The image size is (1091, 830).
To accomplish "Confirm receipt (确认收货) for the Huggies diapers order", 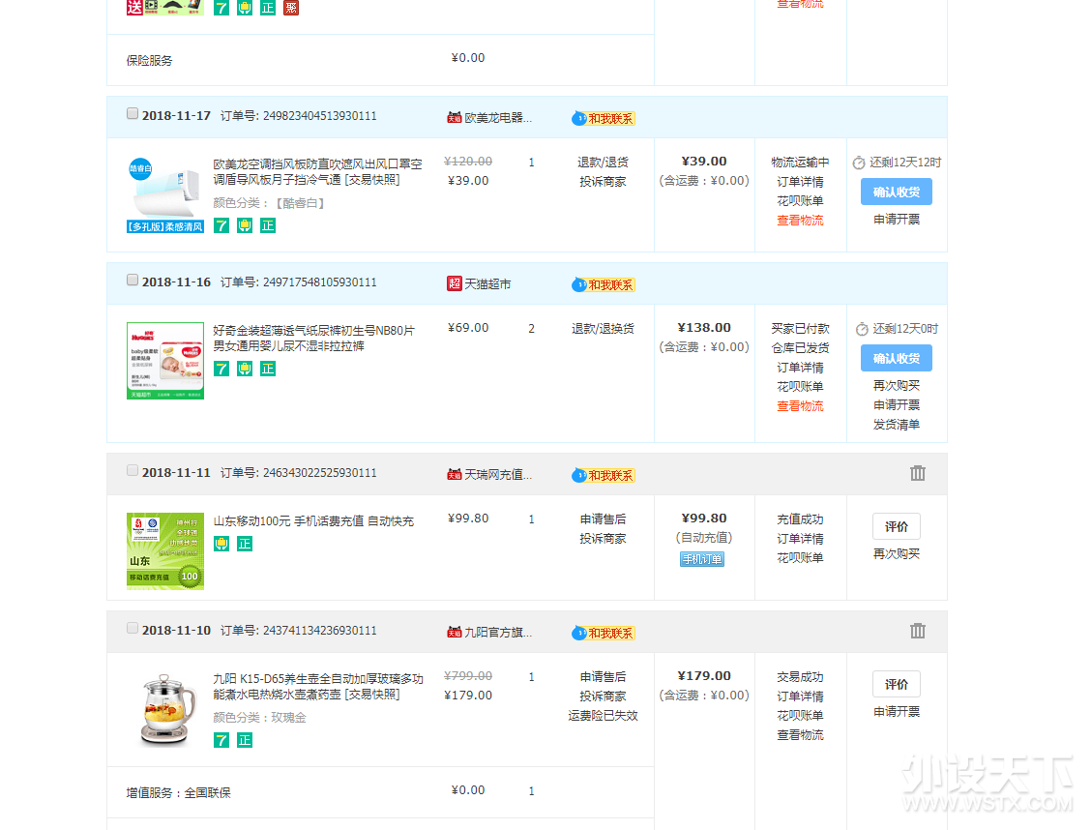I will tap(897, 358).
